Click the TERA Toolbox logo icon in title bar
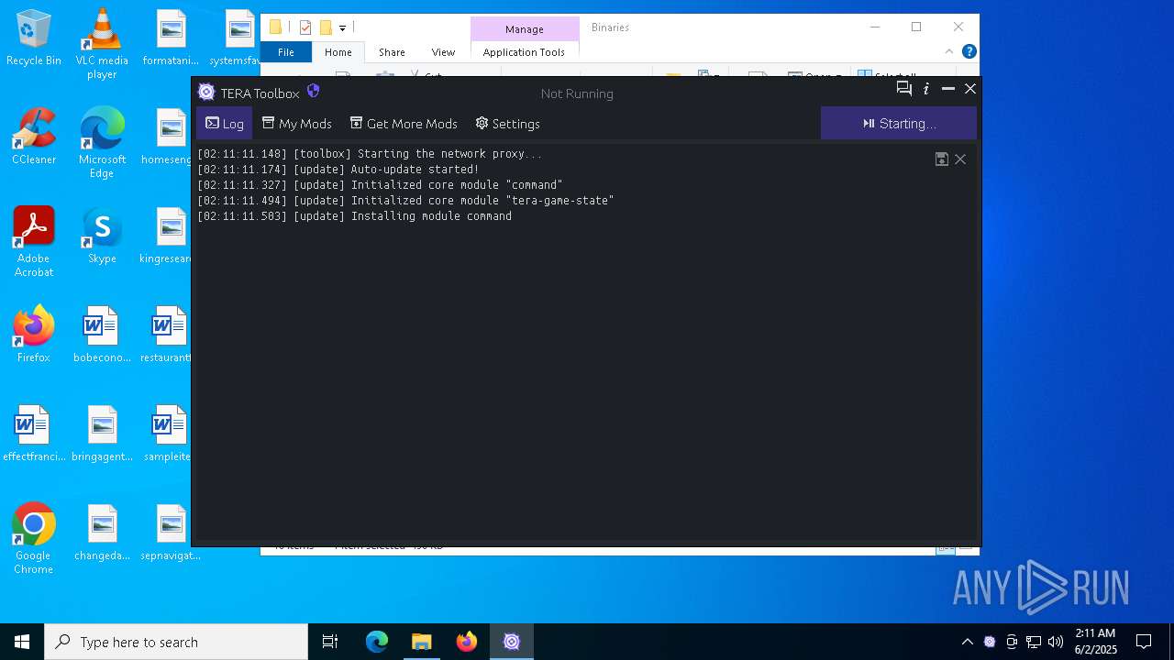 pyautogui.click(x=206, y=92)
